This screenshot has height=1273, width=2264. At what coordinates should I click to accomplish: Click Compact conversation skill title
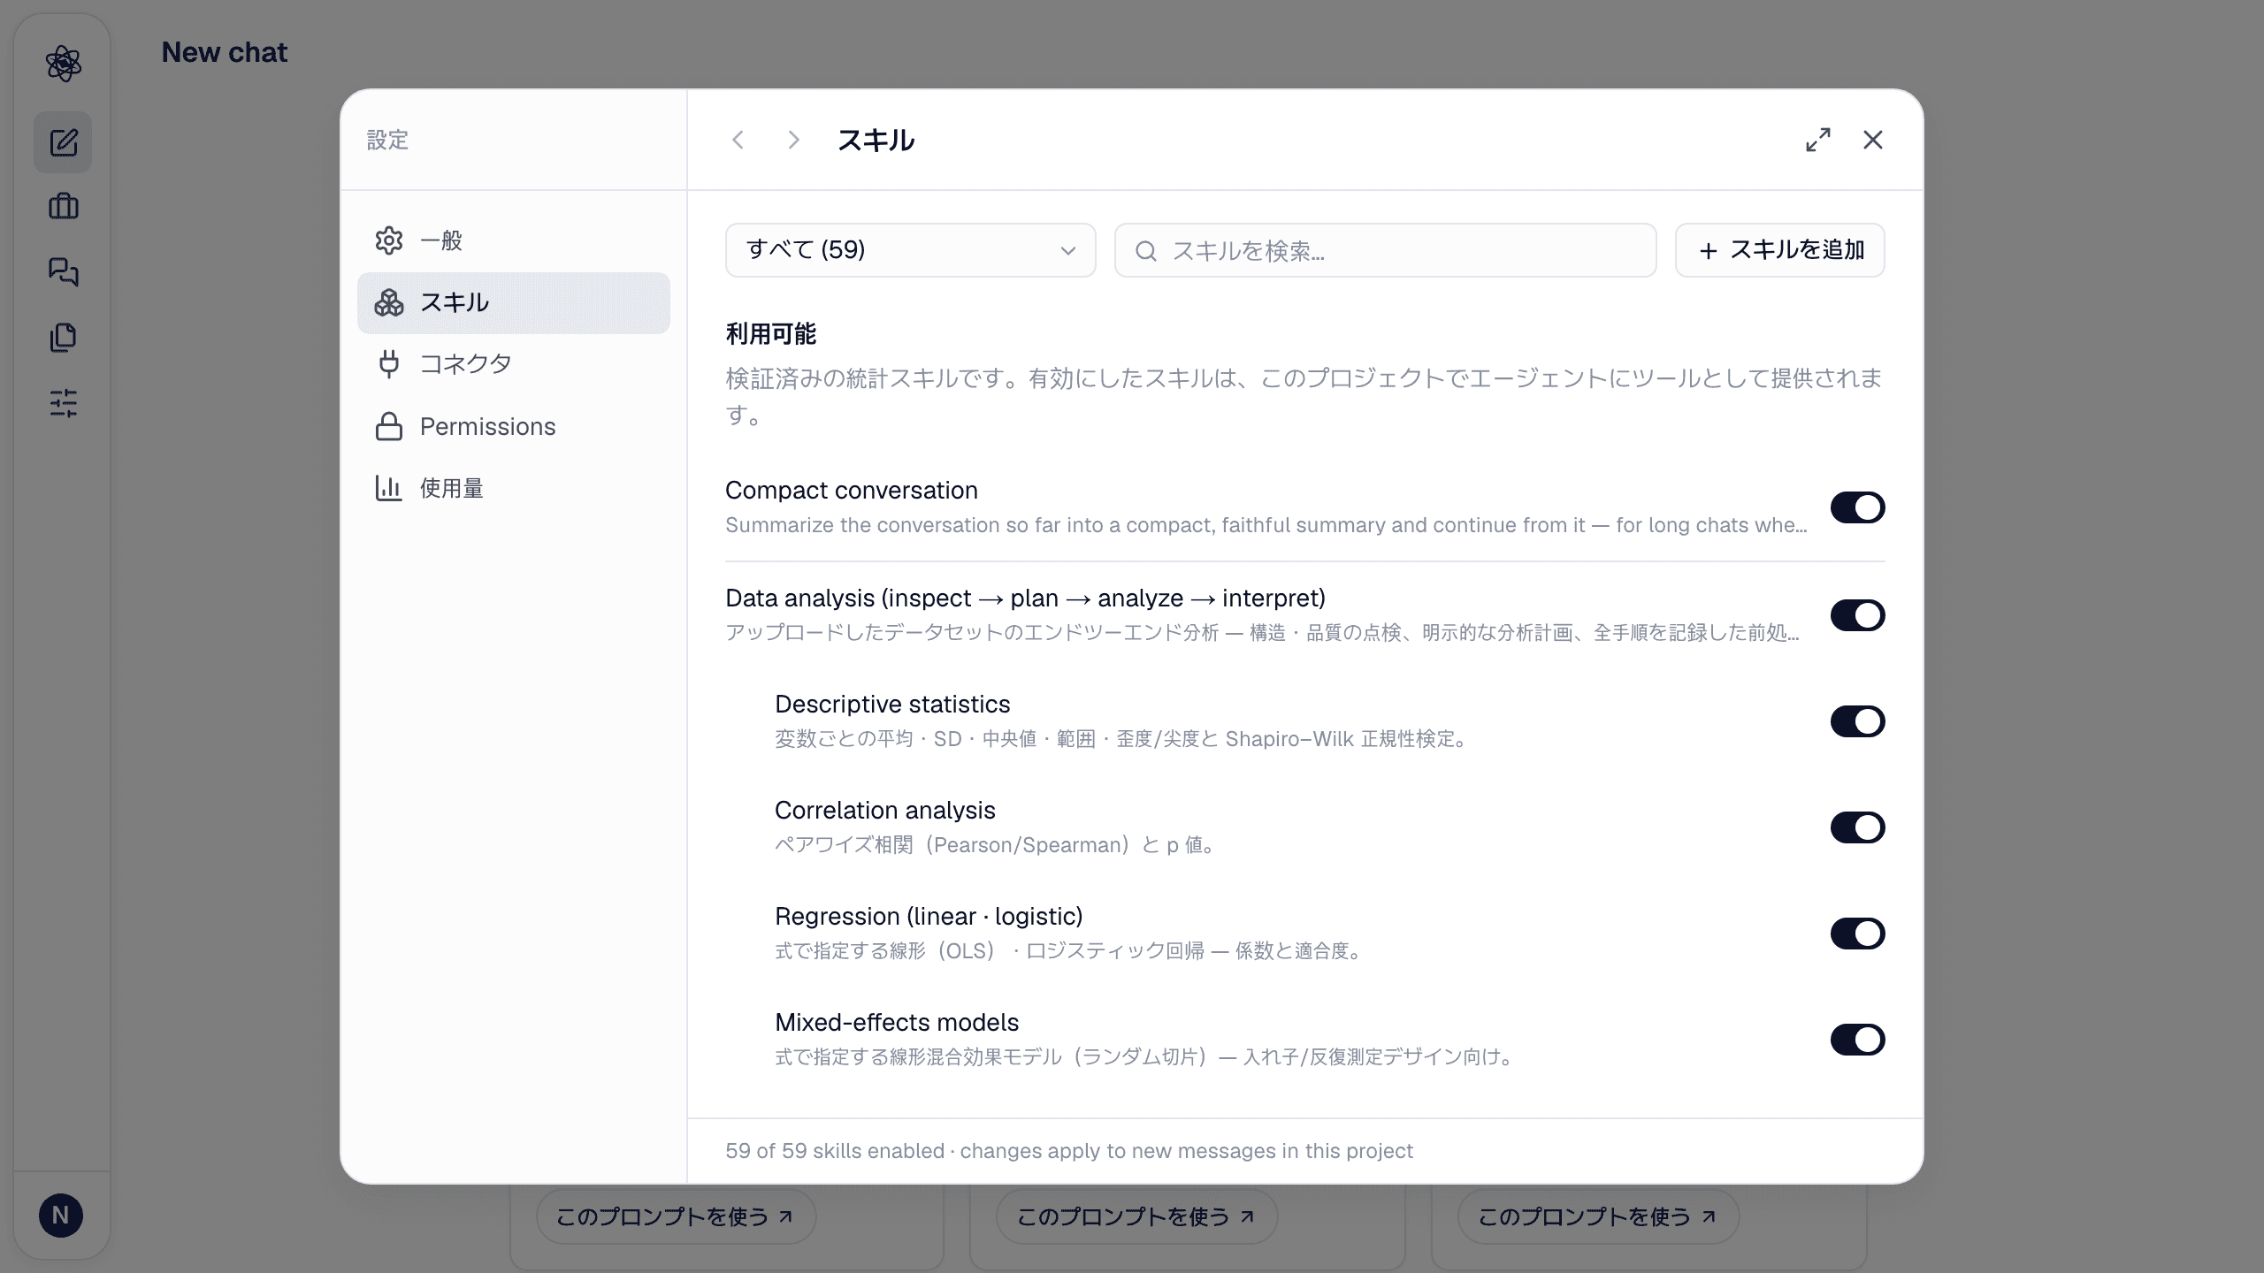click(852, 490)
